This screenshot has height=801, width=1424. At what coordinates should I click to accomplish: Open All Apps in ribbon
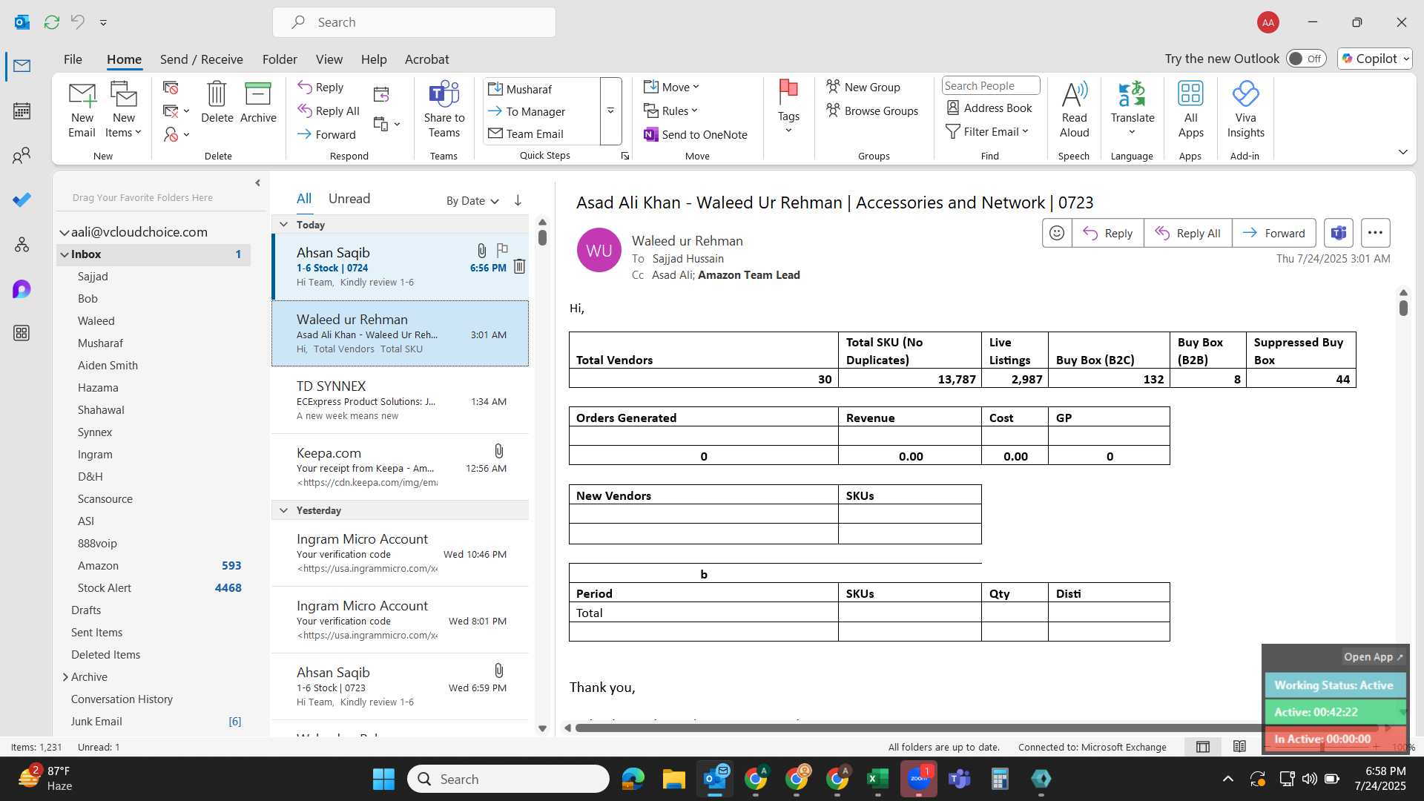click(1190, 110)
